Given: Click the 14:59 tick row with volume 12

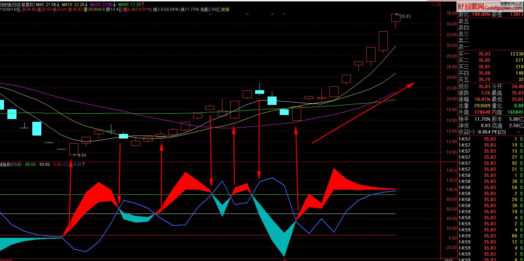Looking at the screenshot, I should (x=491, y=242).
